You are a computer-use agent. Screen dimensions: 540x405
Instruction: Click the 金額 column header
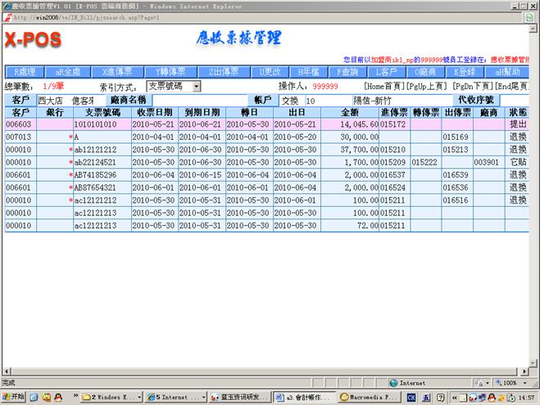[349, 112]
